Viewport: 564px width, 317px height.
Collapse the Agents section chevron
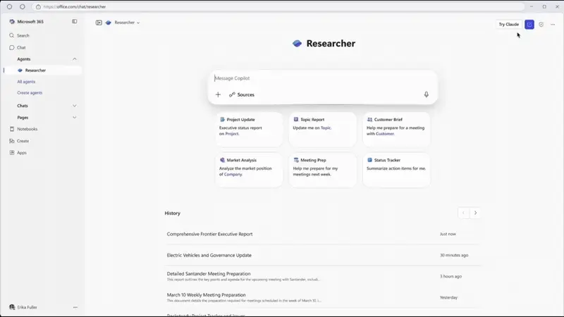click(75, 59)
